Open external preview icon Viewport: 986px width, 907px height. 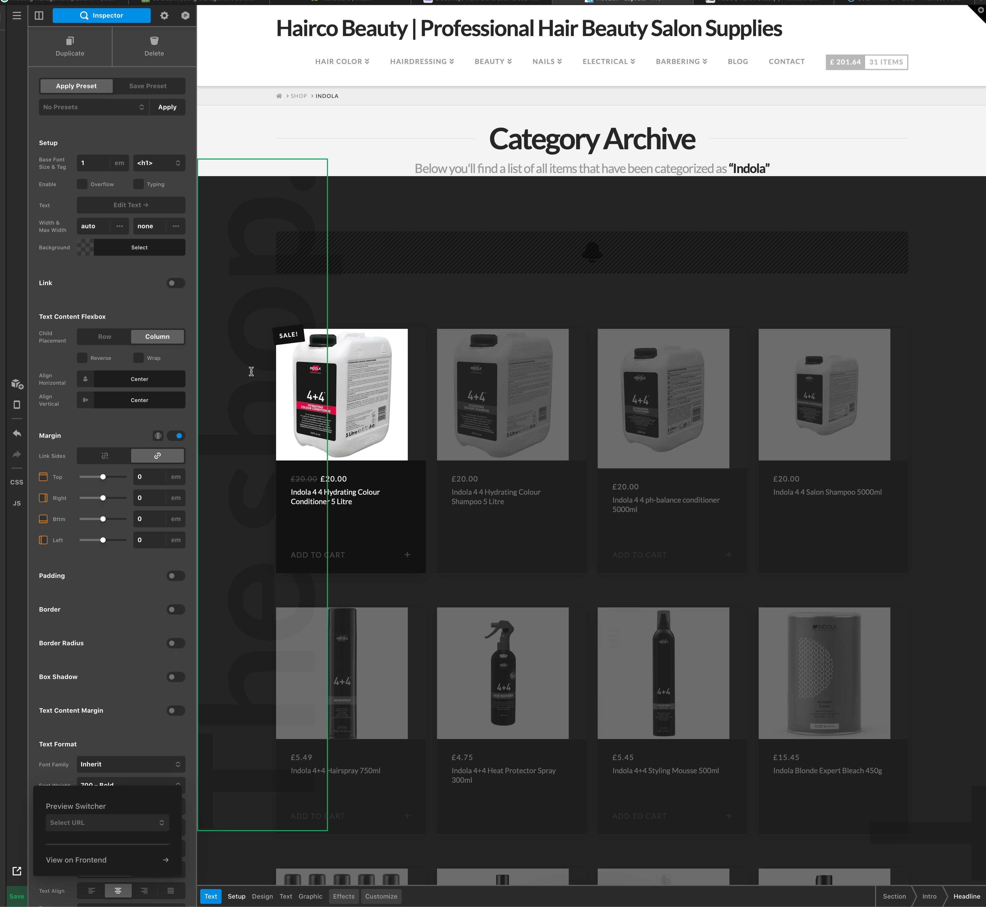pos(17,871)
